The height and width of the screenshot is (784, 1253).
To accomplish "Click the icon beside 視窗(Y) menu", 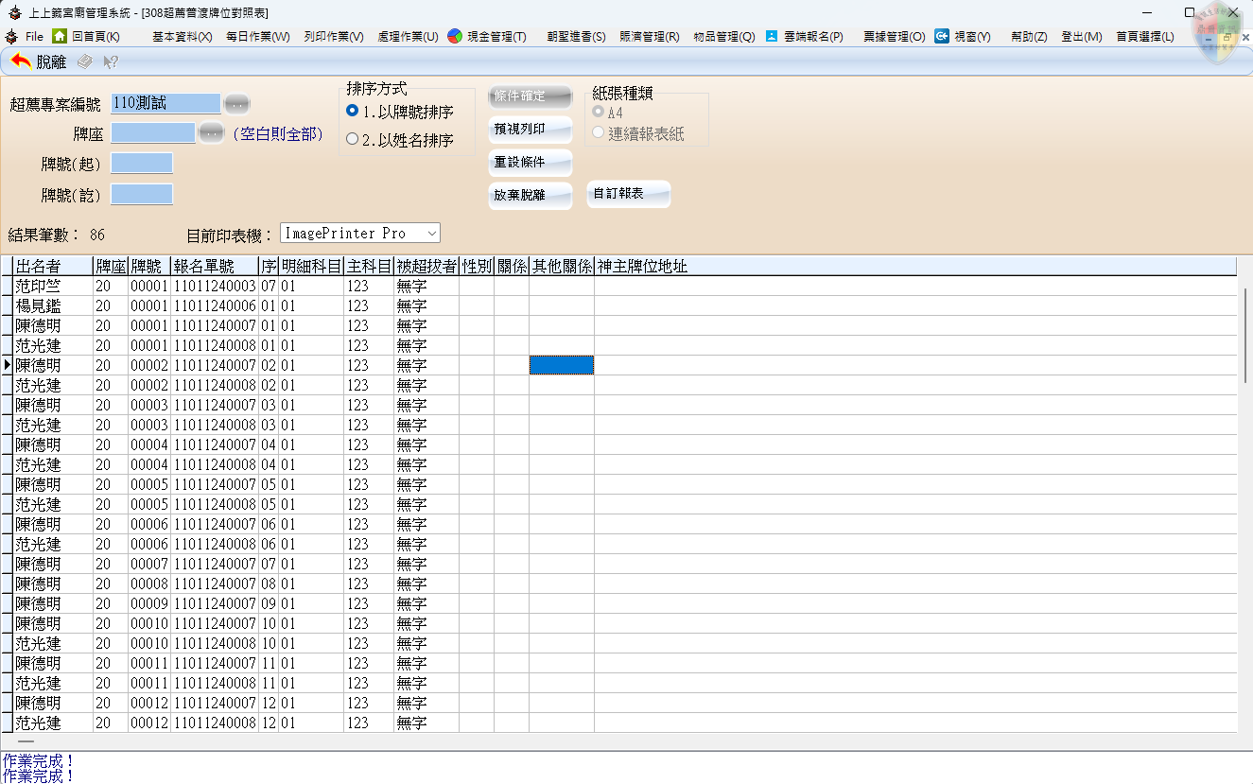I will pos(942,36).
